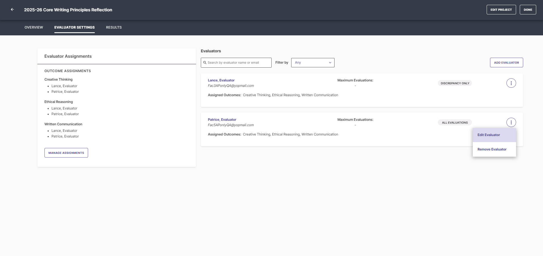This screenshot has height=256, width=543.
Task: Click the Discrepancy Only badge
Action: coord(455,83)
